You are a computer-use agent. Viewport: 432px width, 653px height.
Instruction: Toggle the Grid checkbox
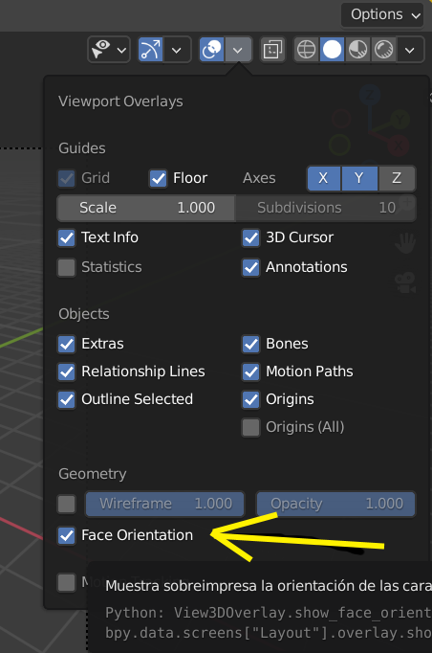[67, 178]
